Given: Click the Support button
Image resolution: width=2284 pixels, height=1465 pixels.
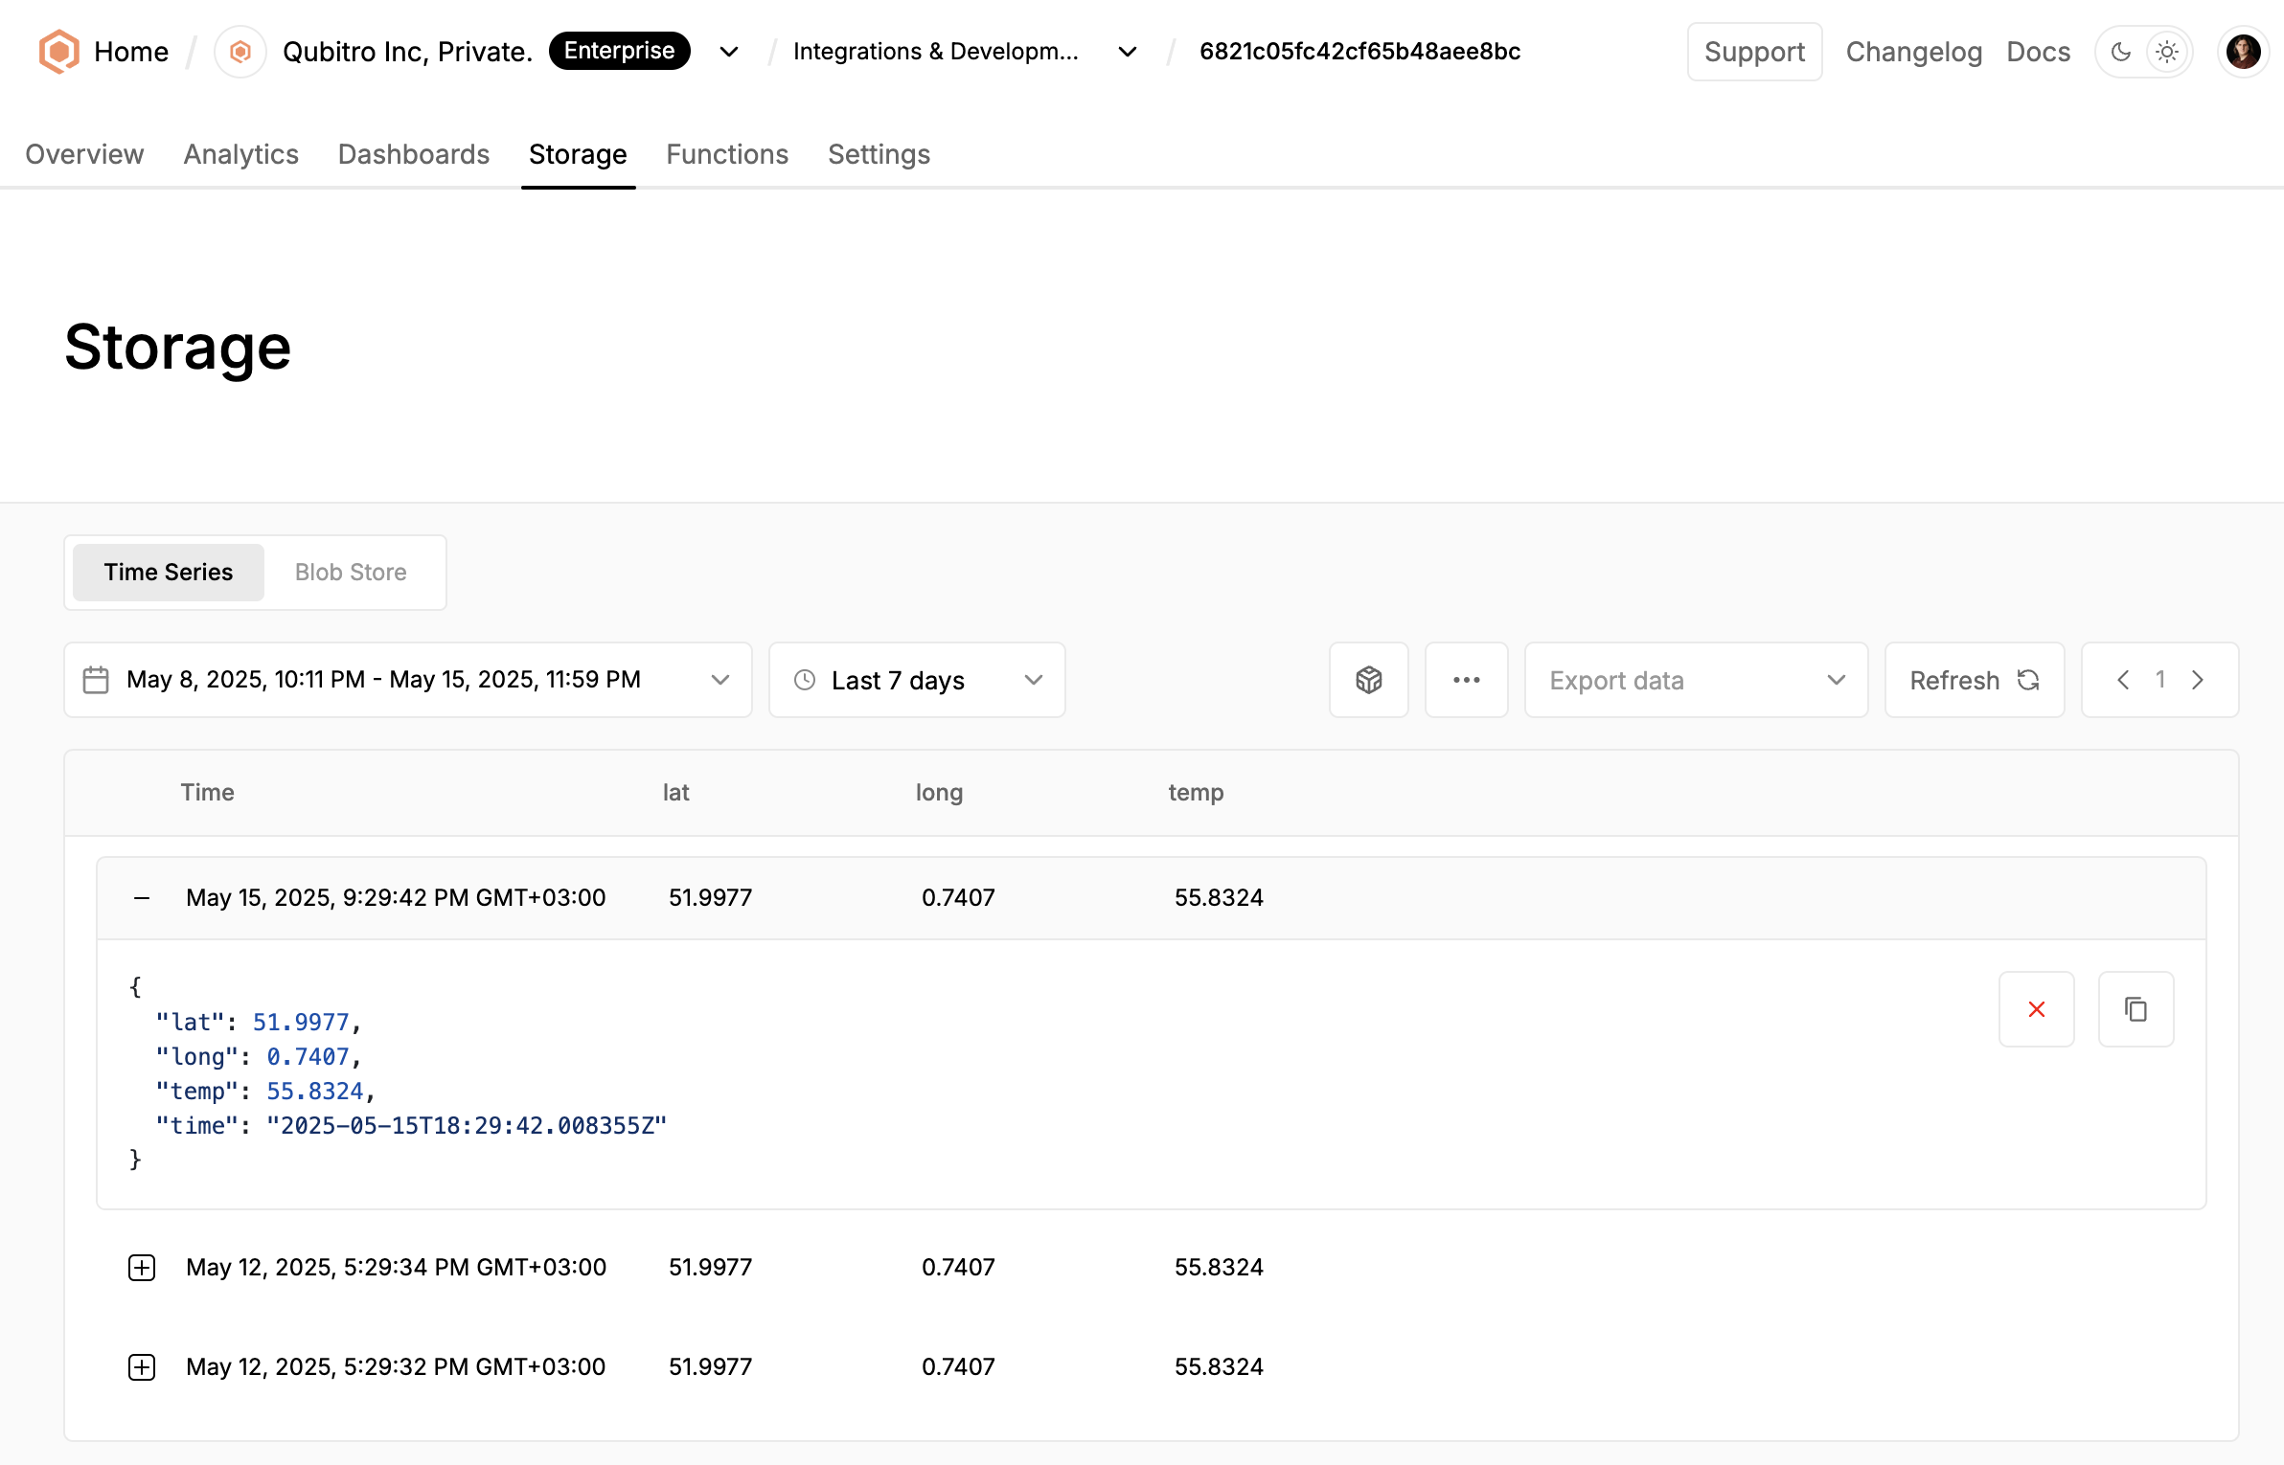Looking at the screenshot, I should (1754, 52).
